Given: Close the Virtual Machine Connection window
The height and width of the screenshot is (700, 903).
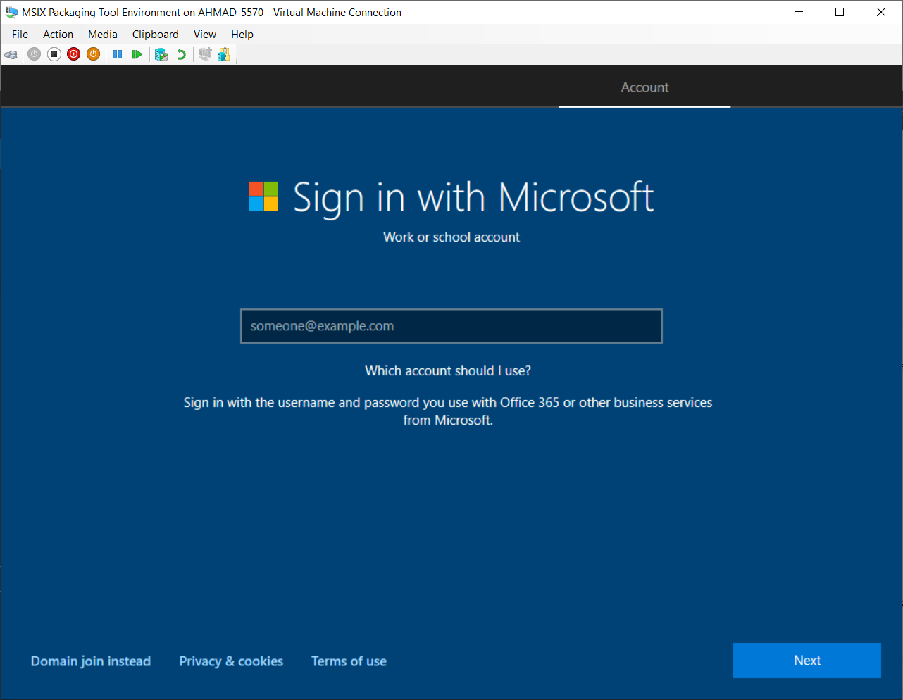Looking at the screenshot, I should coord(881,12).
